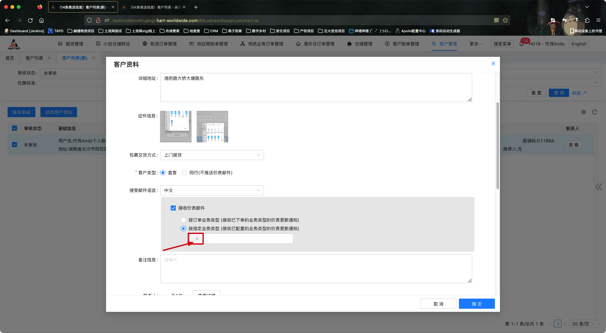
Task: Open the 包裹交货方式 dropdown
Action: (x=212, y=155)
